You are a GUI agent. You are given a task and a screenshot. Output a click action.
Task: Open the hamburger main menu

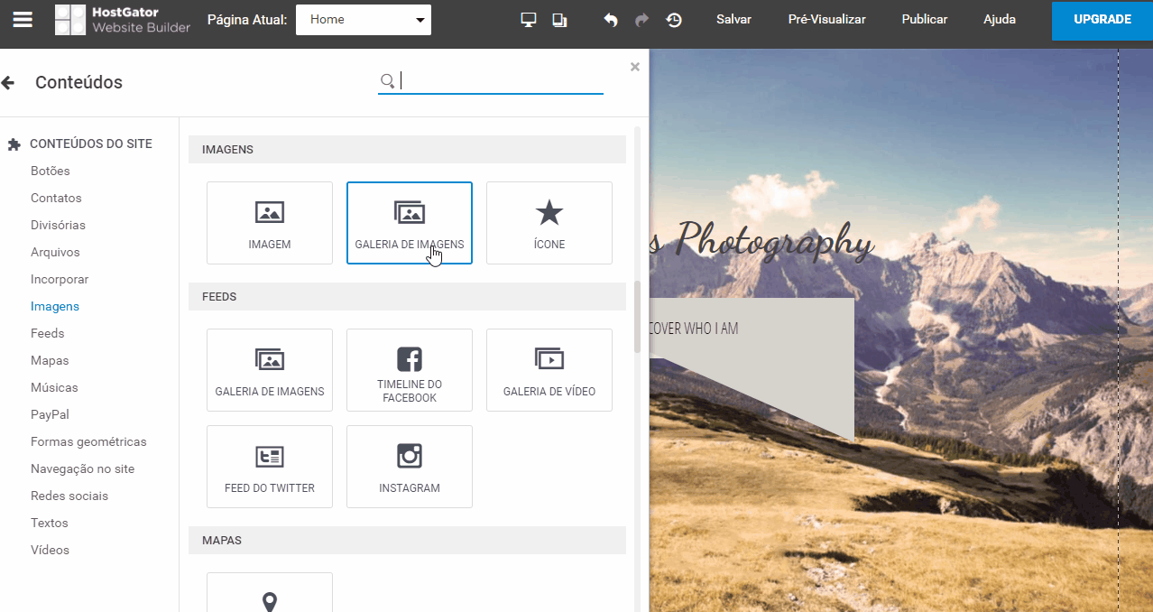23,19
